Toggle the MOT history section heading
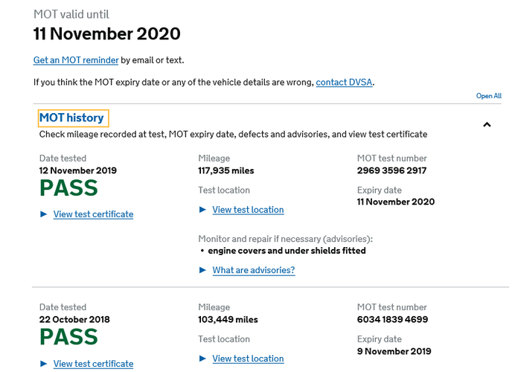This screenshot has width=515, height=372. point(71,118)
